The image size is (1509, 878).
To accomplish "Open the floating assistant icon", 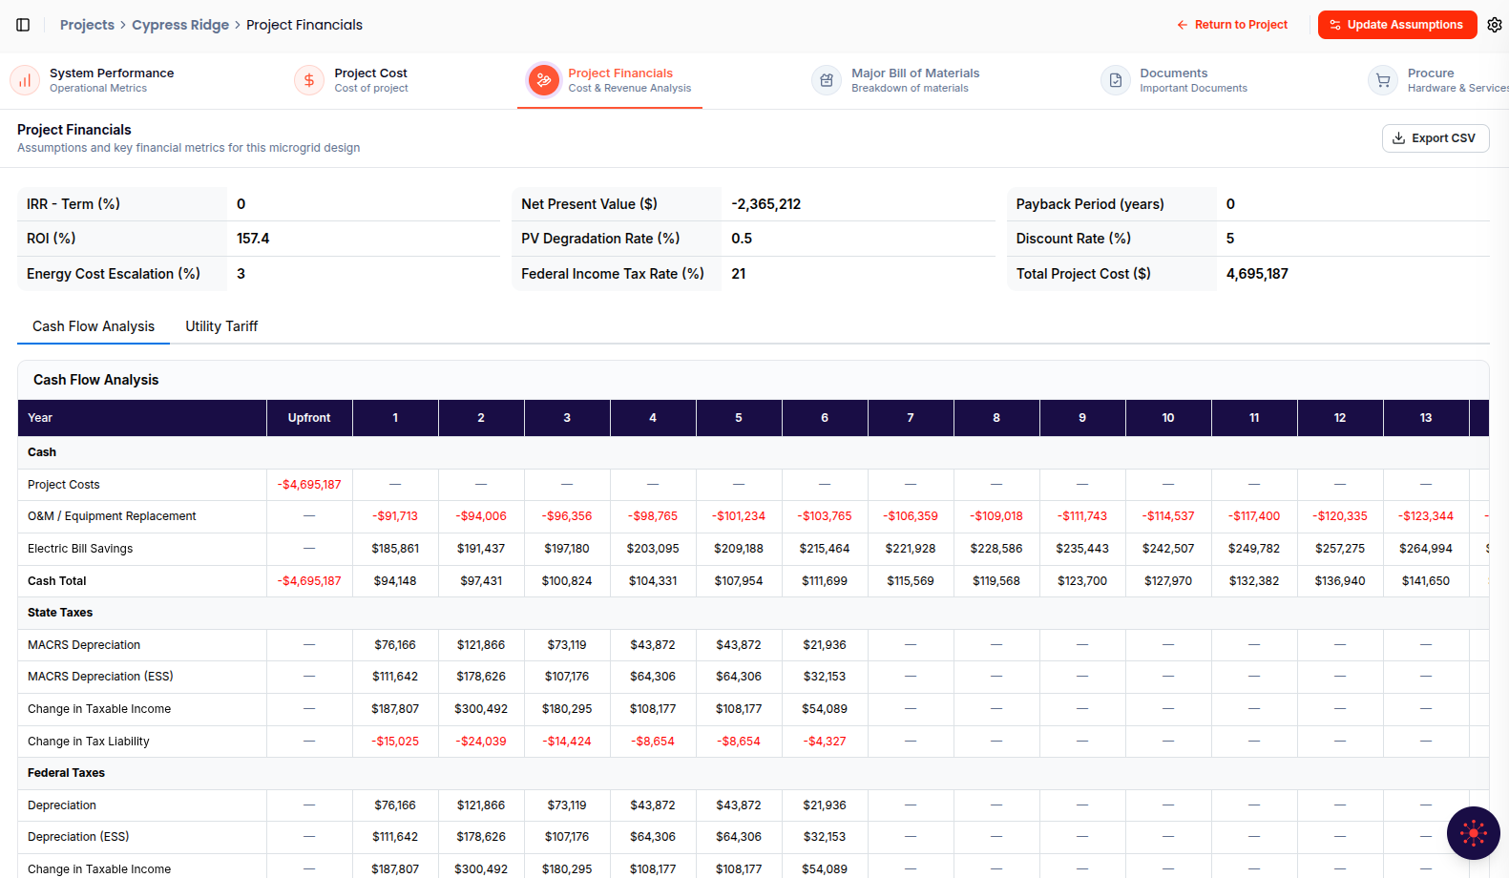I will coord(1474,833).
